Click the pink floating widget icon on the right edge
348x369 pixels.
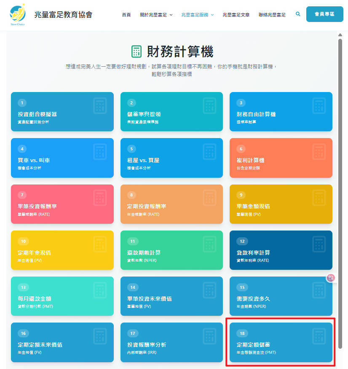pyautogui.click(x=331, y=278)
